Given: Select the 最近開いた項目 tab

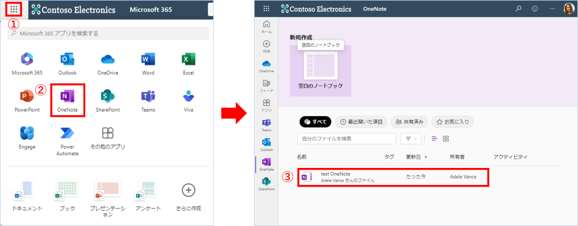Looking at the screenshot, I should tap(361, 121).
